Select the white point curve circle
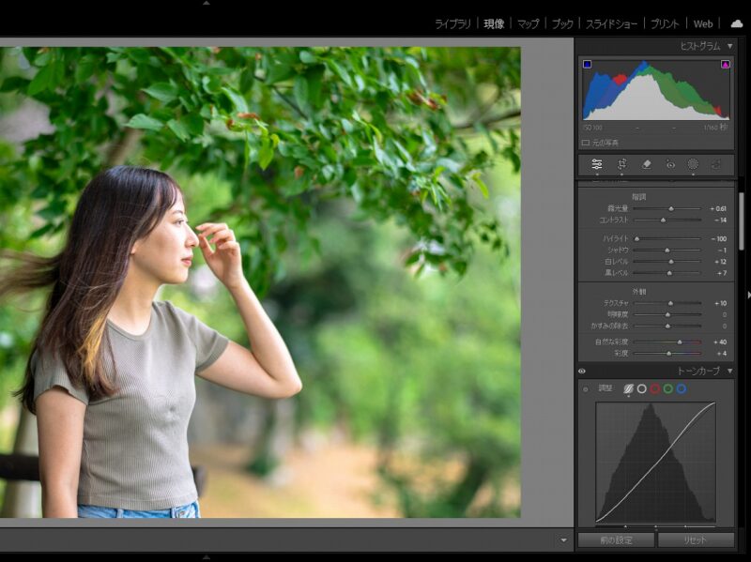Viewport: 751px width, 562px height. (x=642, y=388)
